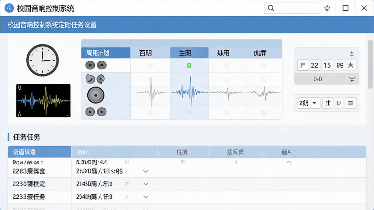Switch to the 抛屏 tab
The width and height of the screenshot is (374, 210).
[x=264, y=53]
